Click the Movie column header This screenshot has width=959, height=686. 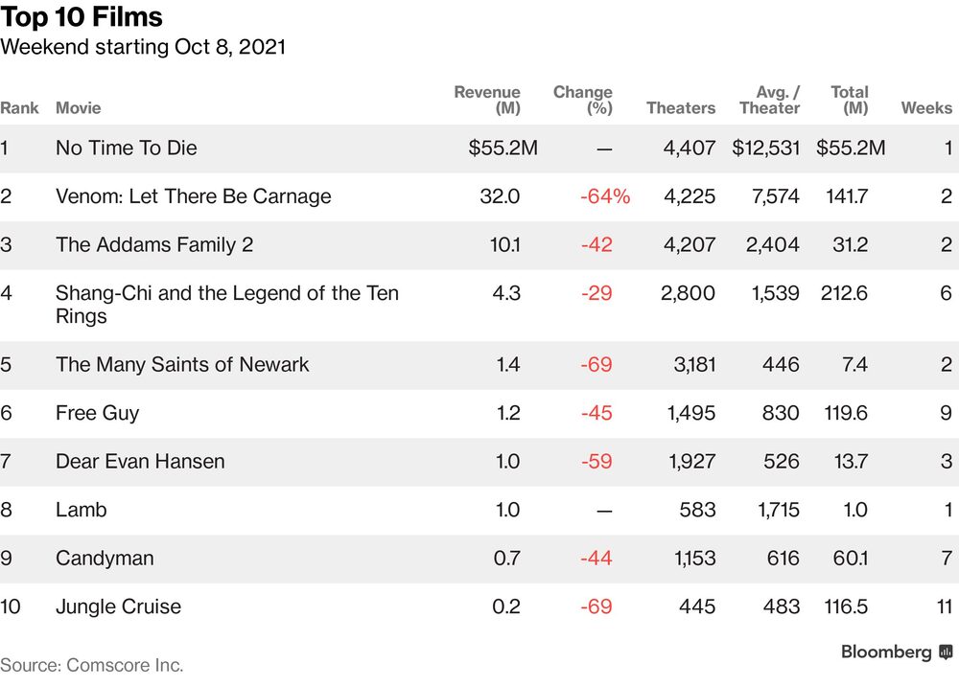[x=78, y=108]
